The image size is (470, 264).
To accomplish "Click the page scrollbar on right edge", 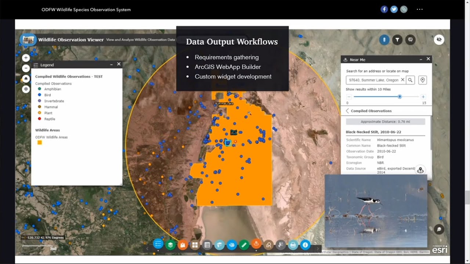I will [467, 197].
